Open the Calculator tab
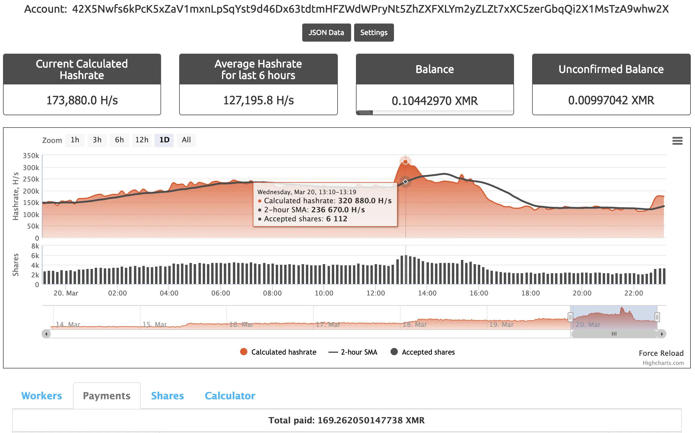 tap(230, 396)
